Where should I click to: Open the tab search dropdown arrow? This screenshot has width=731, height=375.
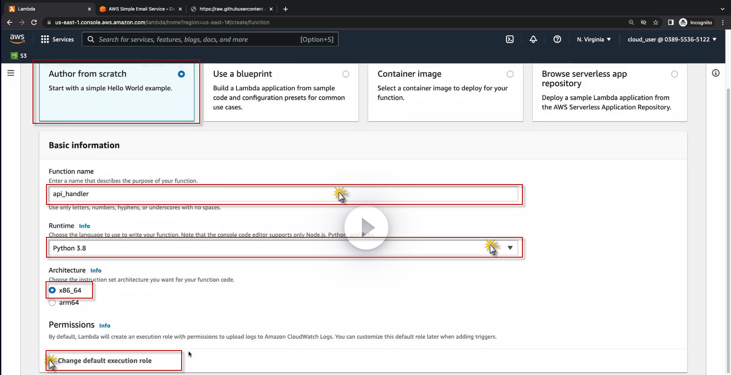coord(723,9)
